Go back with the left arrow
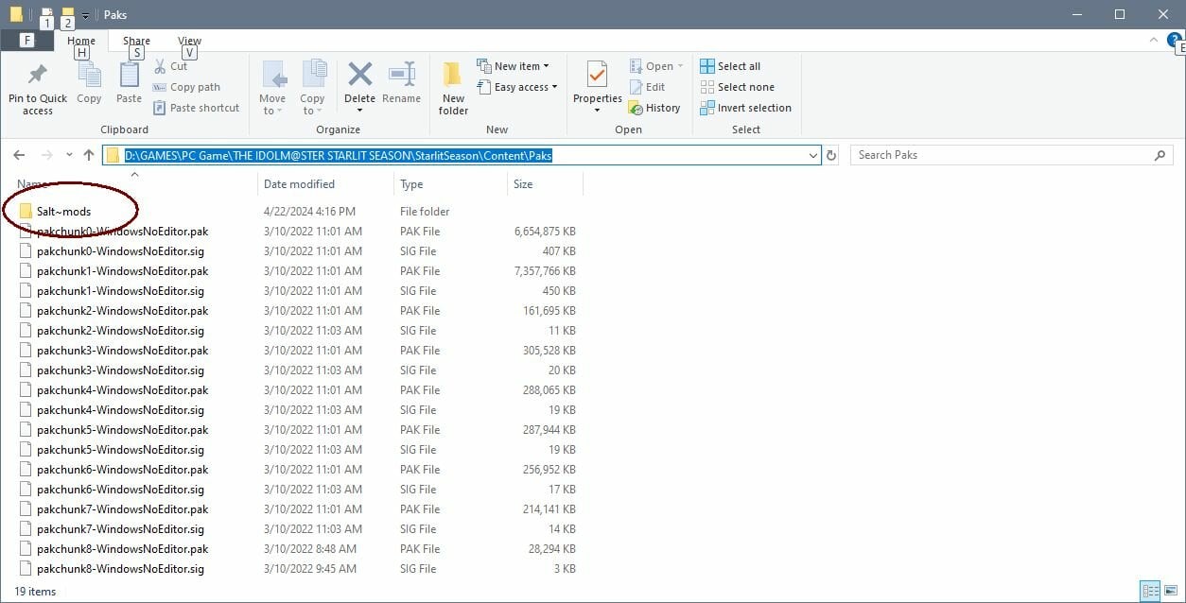Image resolution: width=1186 pixels, height=603 pixels. click(19, 155)
